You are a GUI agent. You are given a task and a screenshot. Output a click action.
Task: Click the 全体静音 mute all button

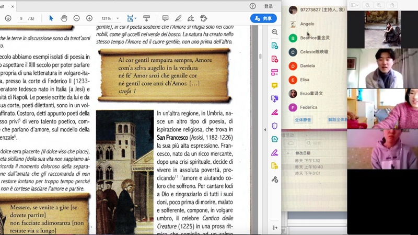[304, 119]
